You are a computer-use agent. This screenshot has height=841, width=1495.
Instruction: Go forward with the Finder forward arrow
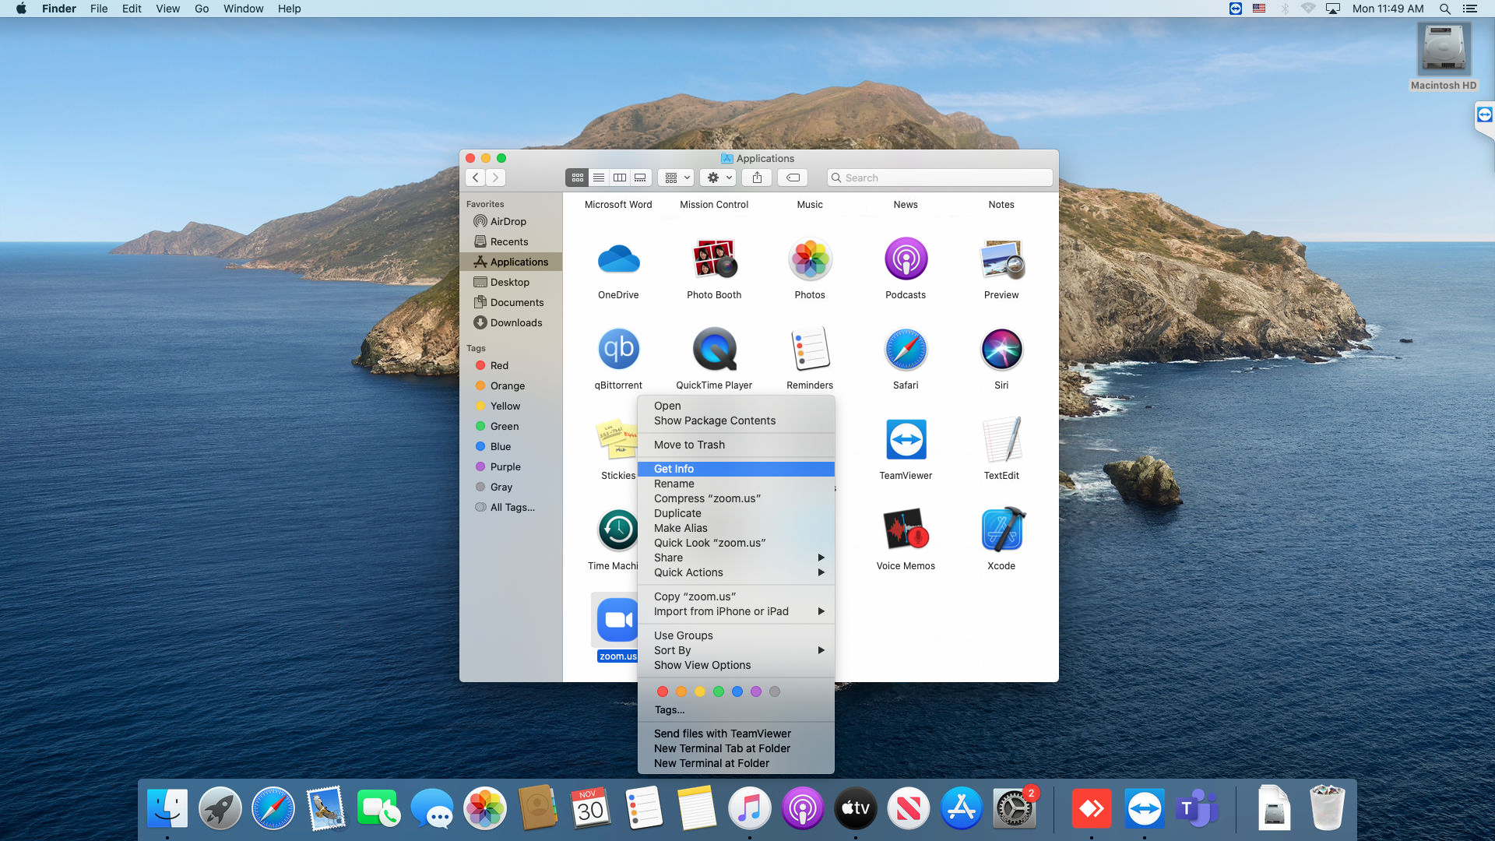tap(495, 178)
